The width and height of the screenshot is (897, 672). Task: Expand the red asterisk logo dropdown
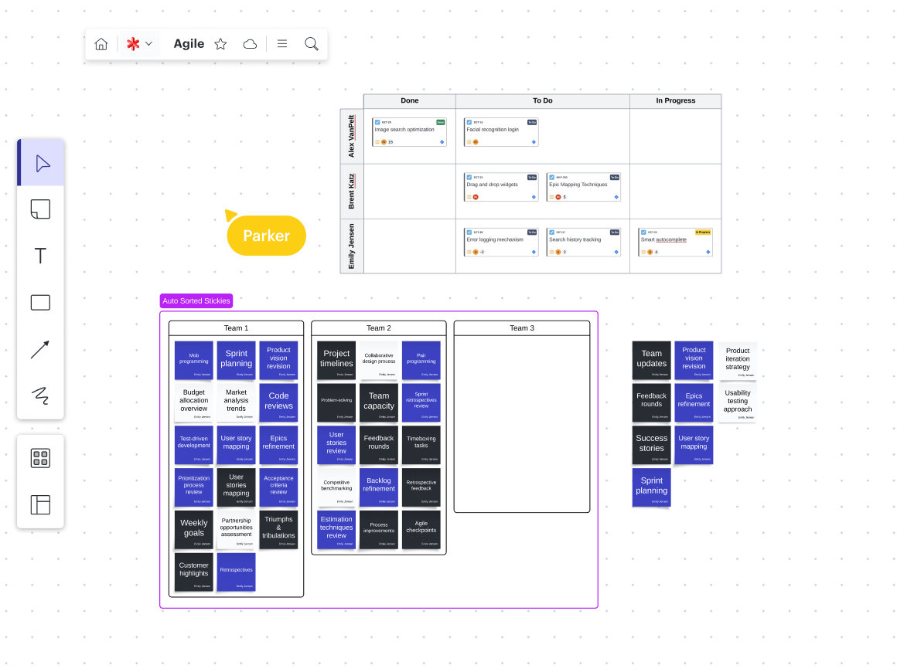click(x=139, y=44)
